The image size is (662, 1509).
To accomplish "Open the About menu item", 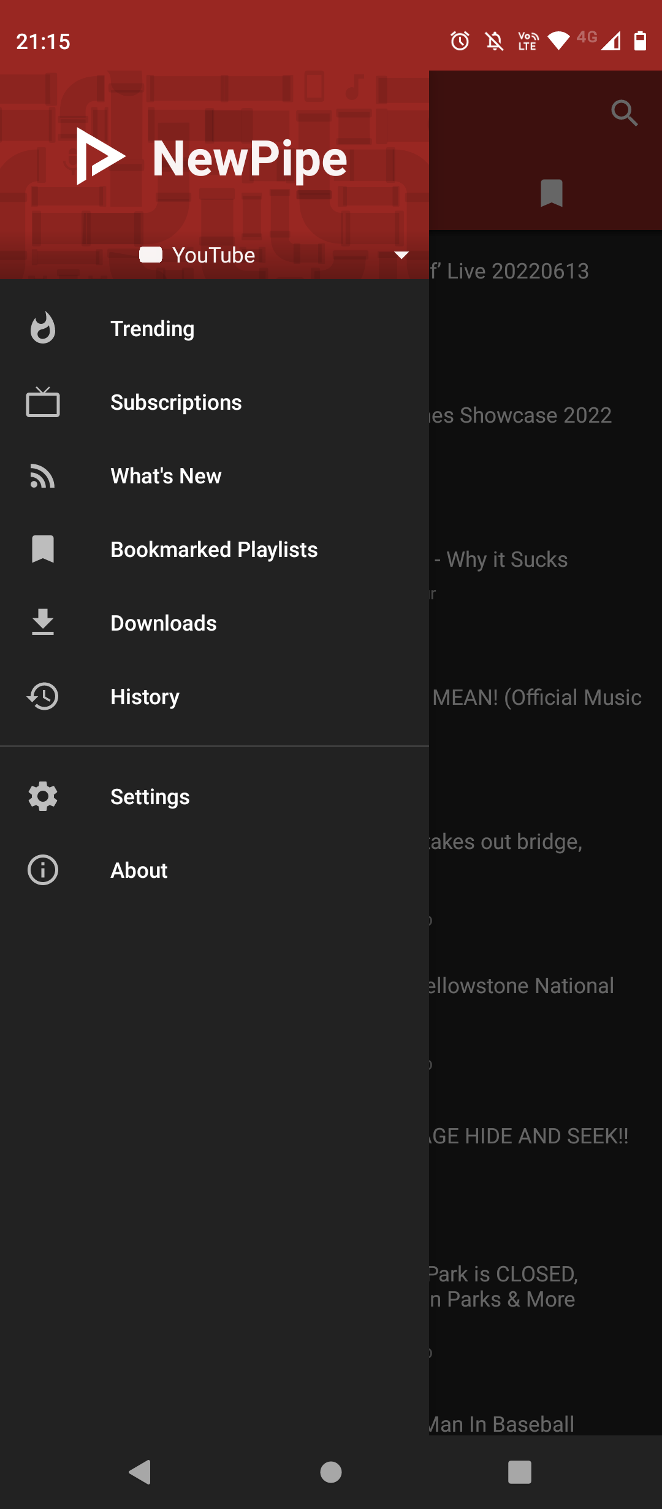I will (x=215, y=870).
